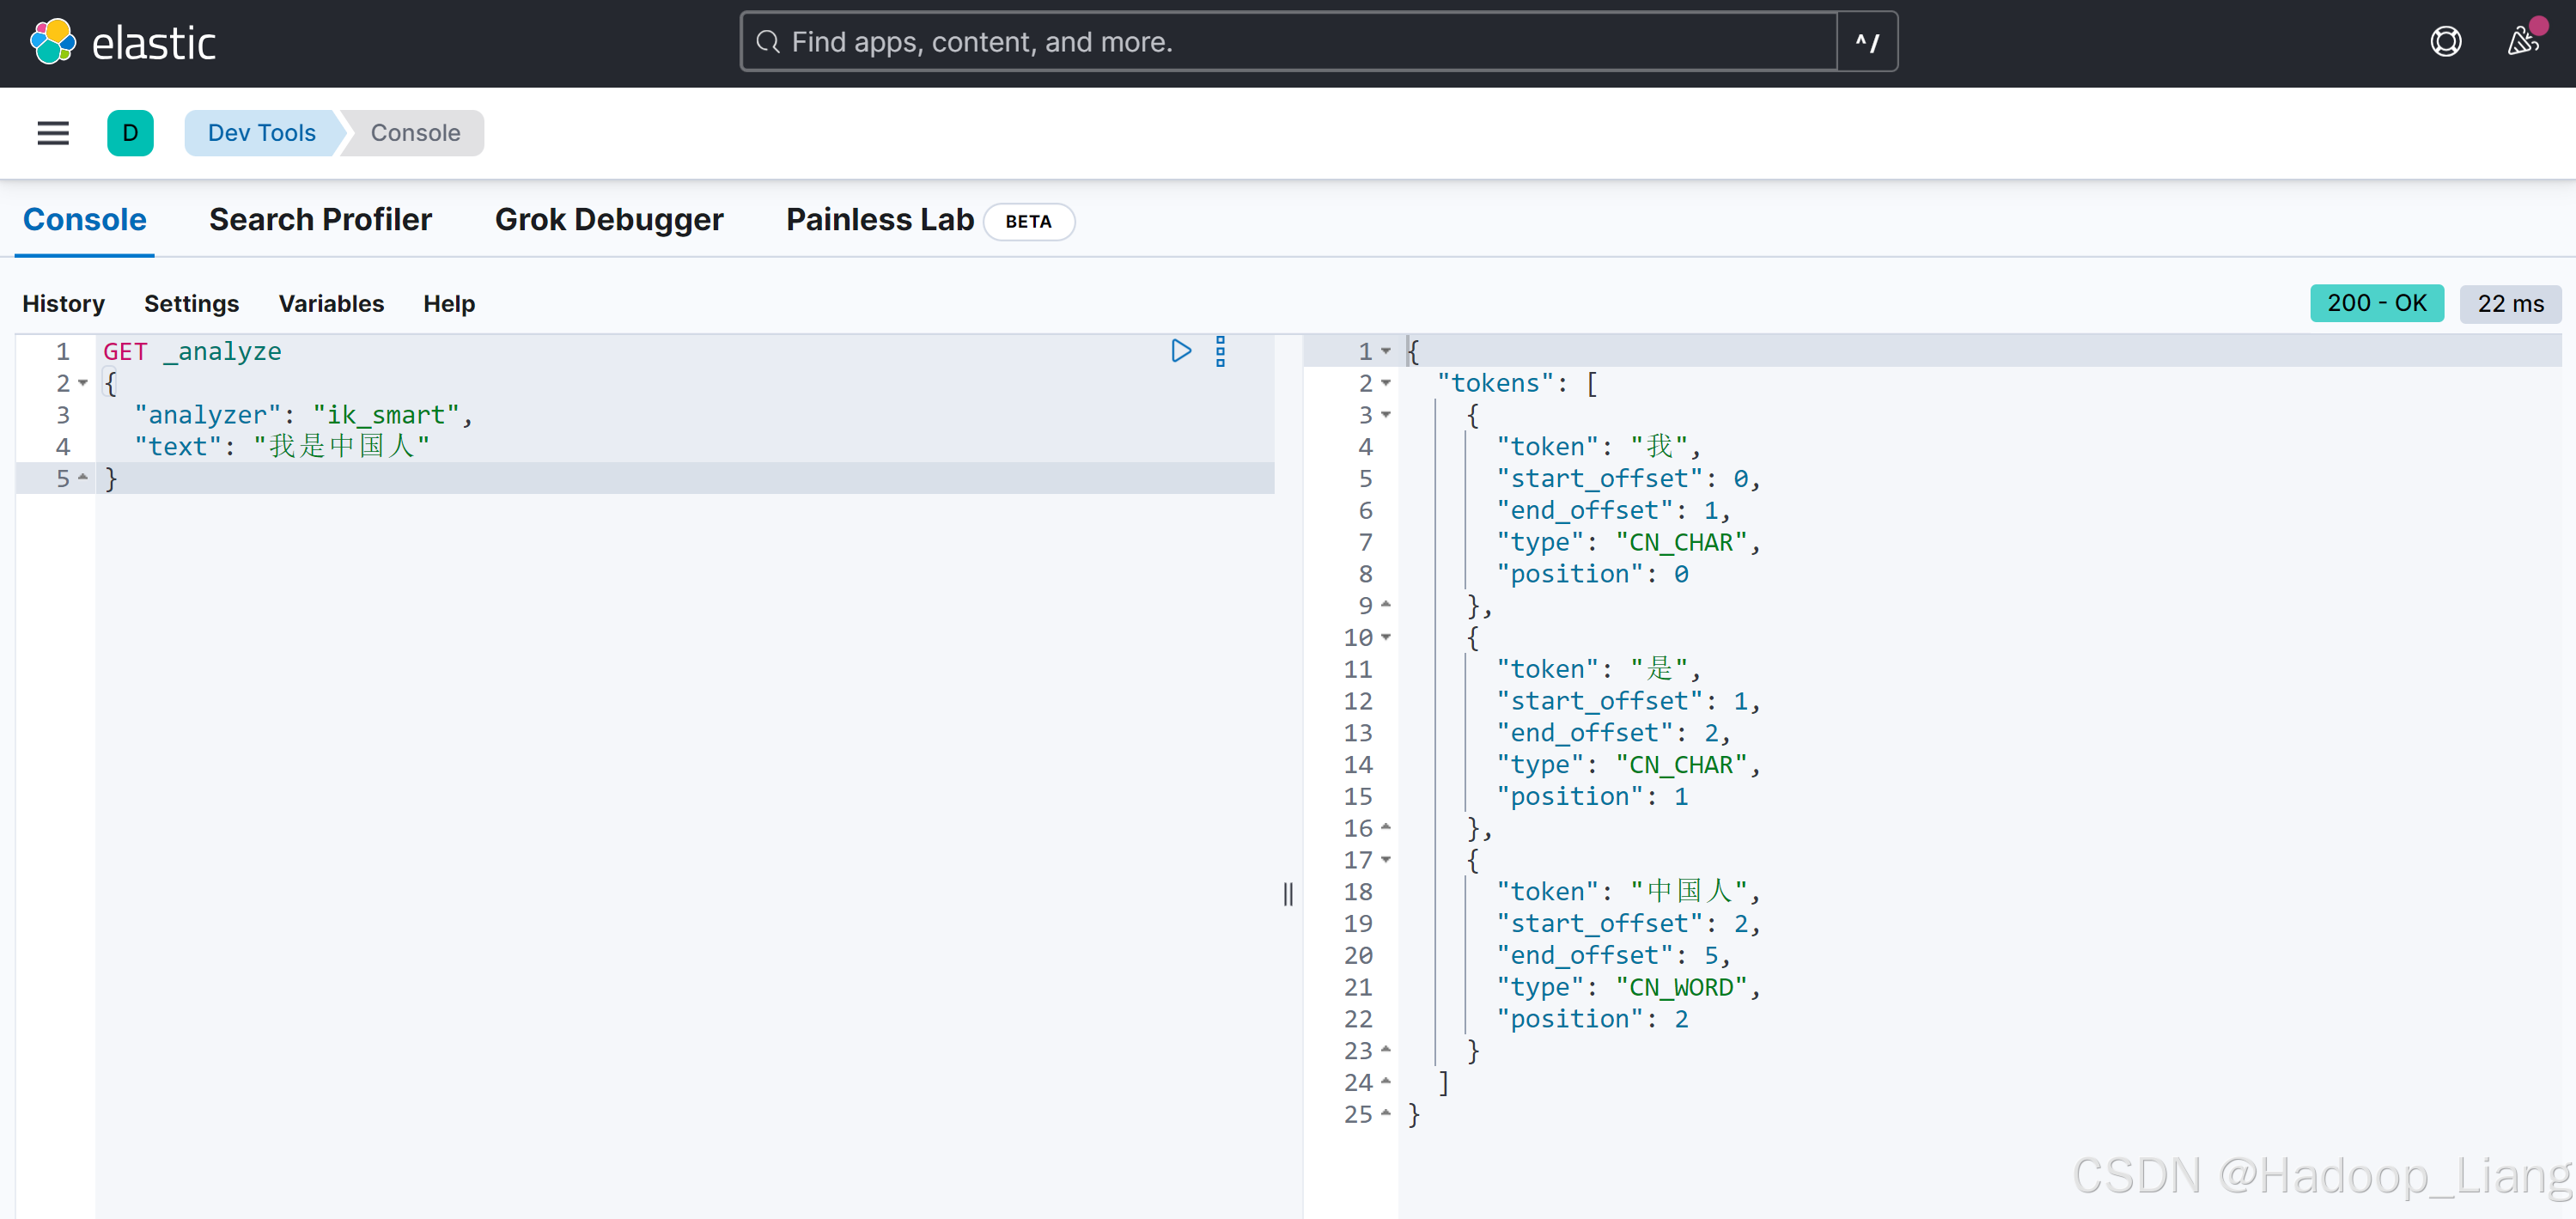
Task: Open the Variables panel
Action: [331, 303]
